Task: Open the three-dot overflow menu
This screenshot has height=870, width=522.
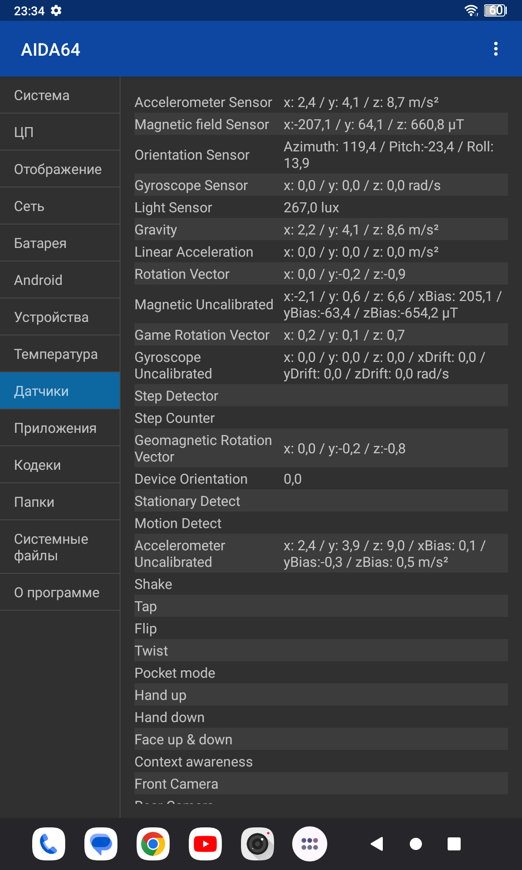Action: click(x=496, y=49)
